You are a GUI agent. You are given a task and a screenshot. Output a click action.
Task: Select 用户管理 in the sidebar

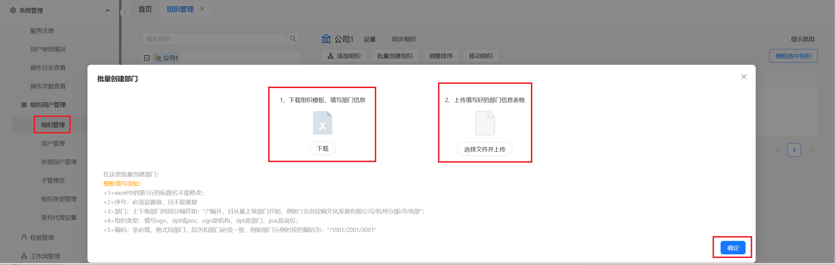pos(53,143)
